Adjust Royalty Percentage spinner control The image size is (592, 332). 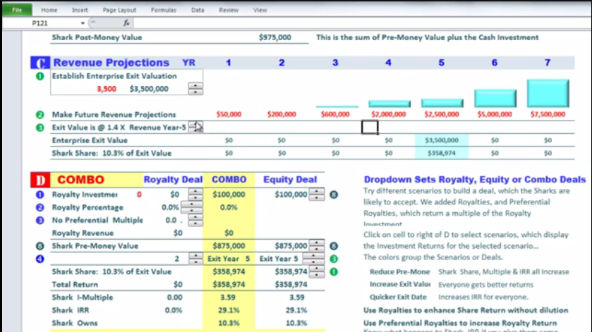point(188,207)
